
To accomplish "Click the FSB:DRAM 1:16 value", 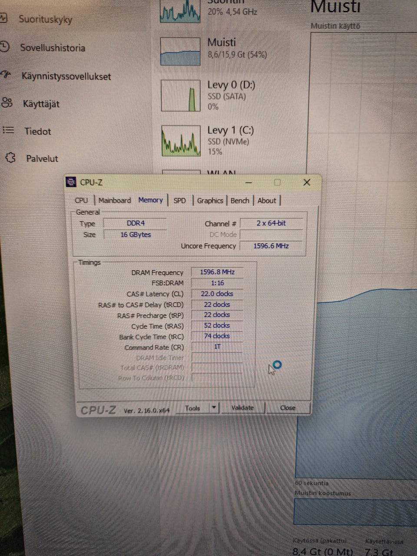I will tap(217, 283).
